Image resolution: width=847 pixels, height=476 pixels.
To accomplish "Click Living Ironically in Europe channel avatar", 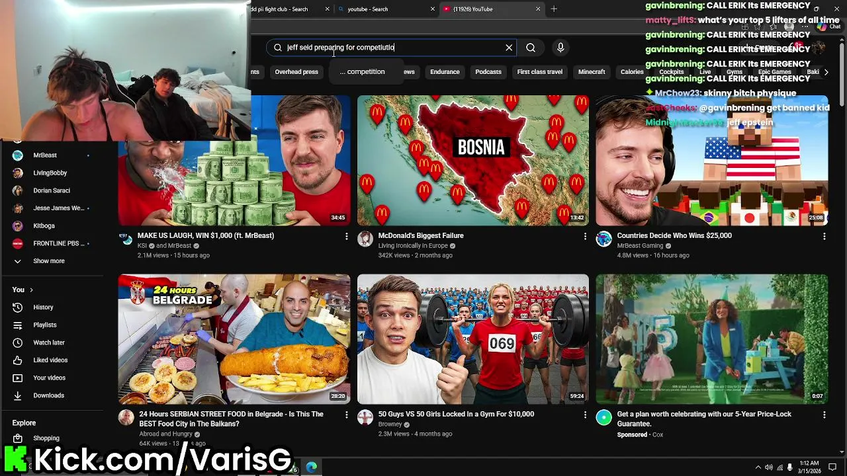I will point(365,239).
